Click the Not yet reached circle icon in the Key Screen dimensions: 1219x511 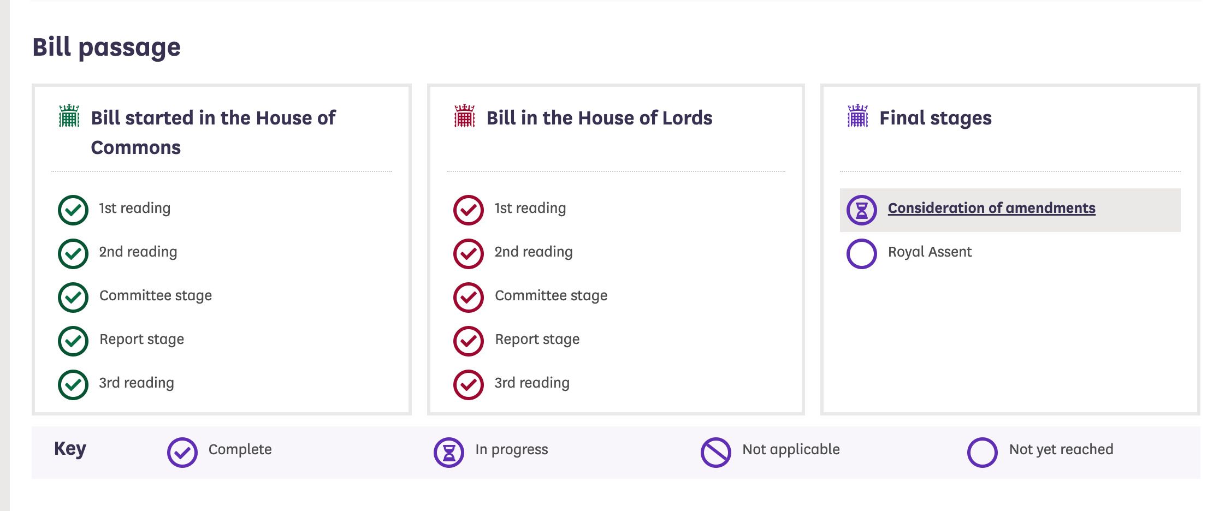tap(982, 453)
